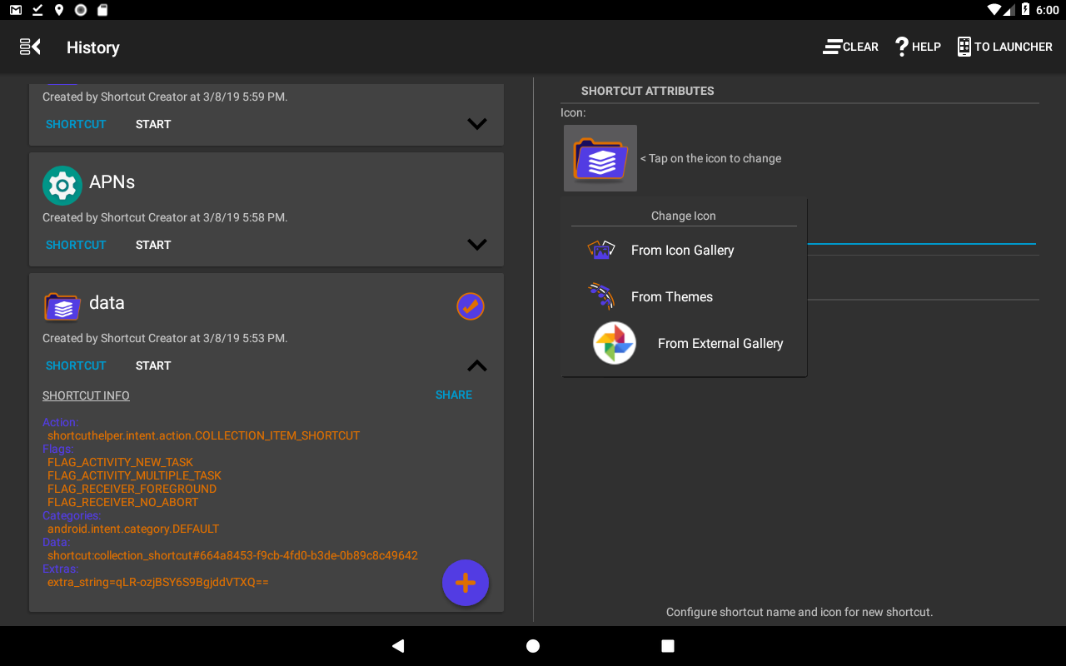1066x666 pixels.
Task: Tap the shortcut folder icon to change it
Action: pos(600,158)
